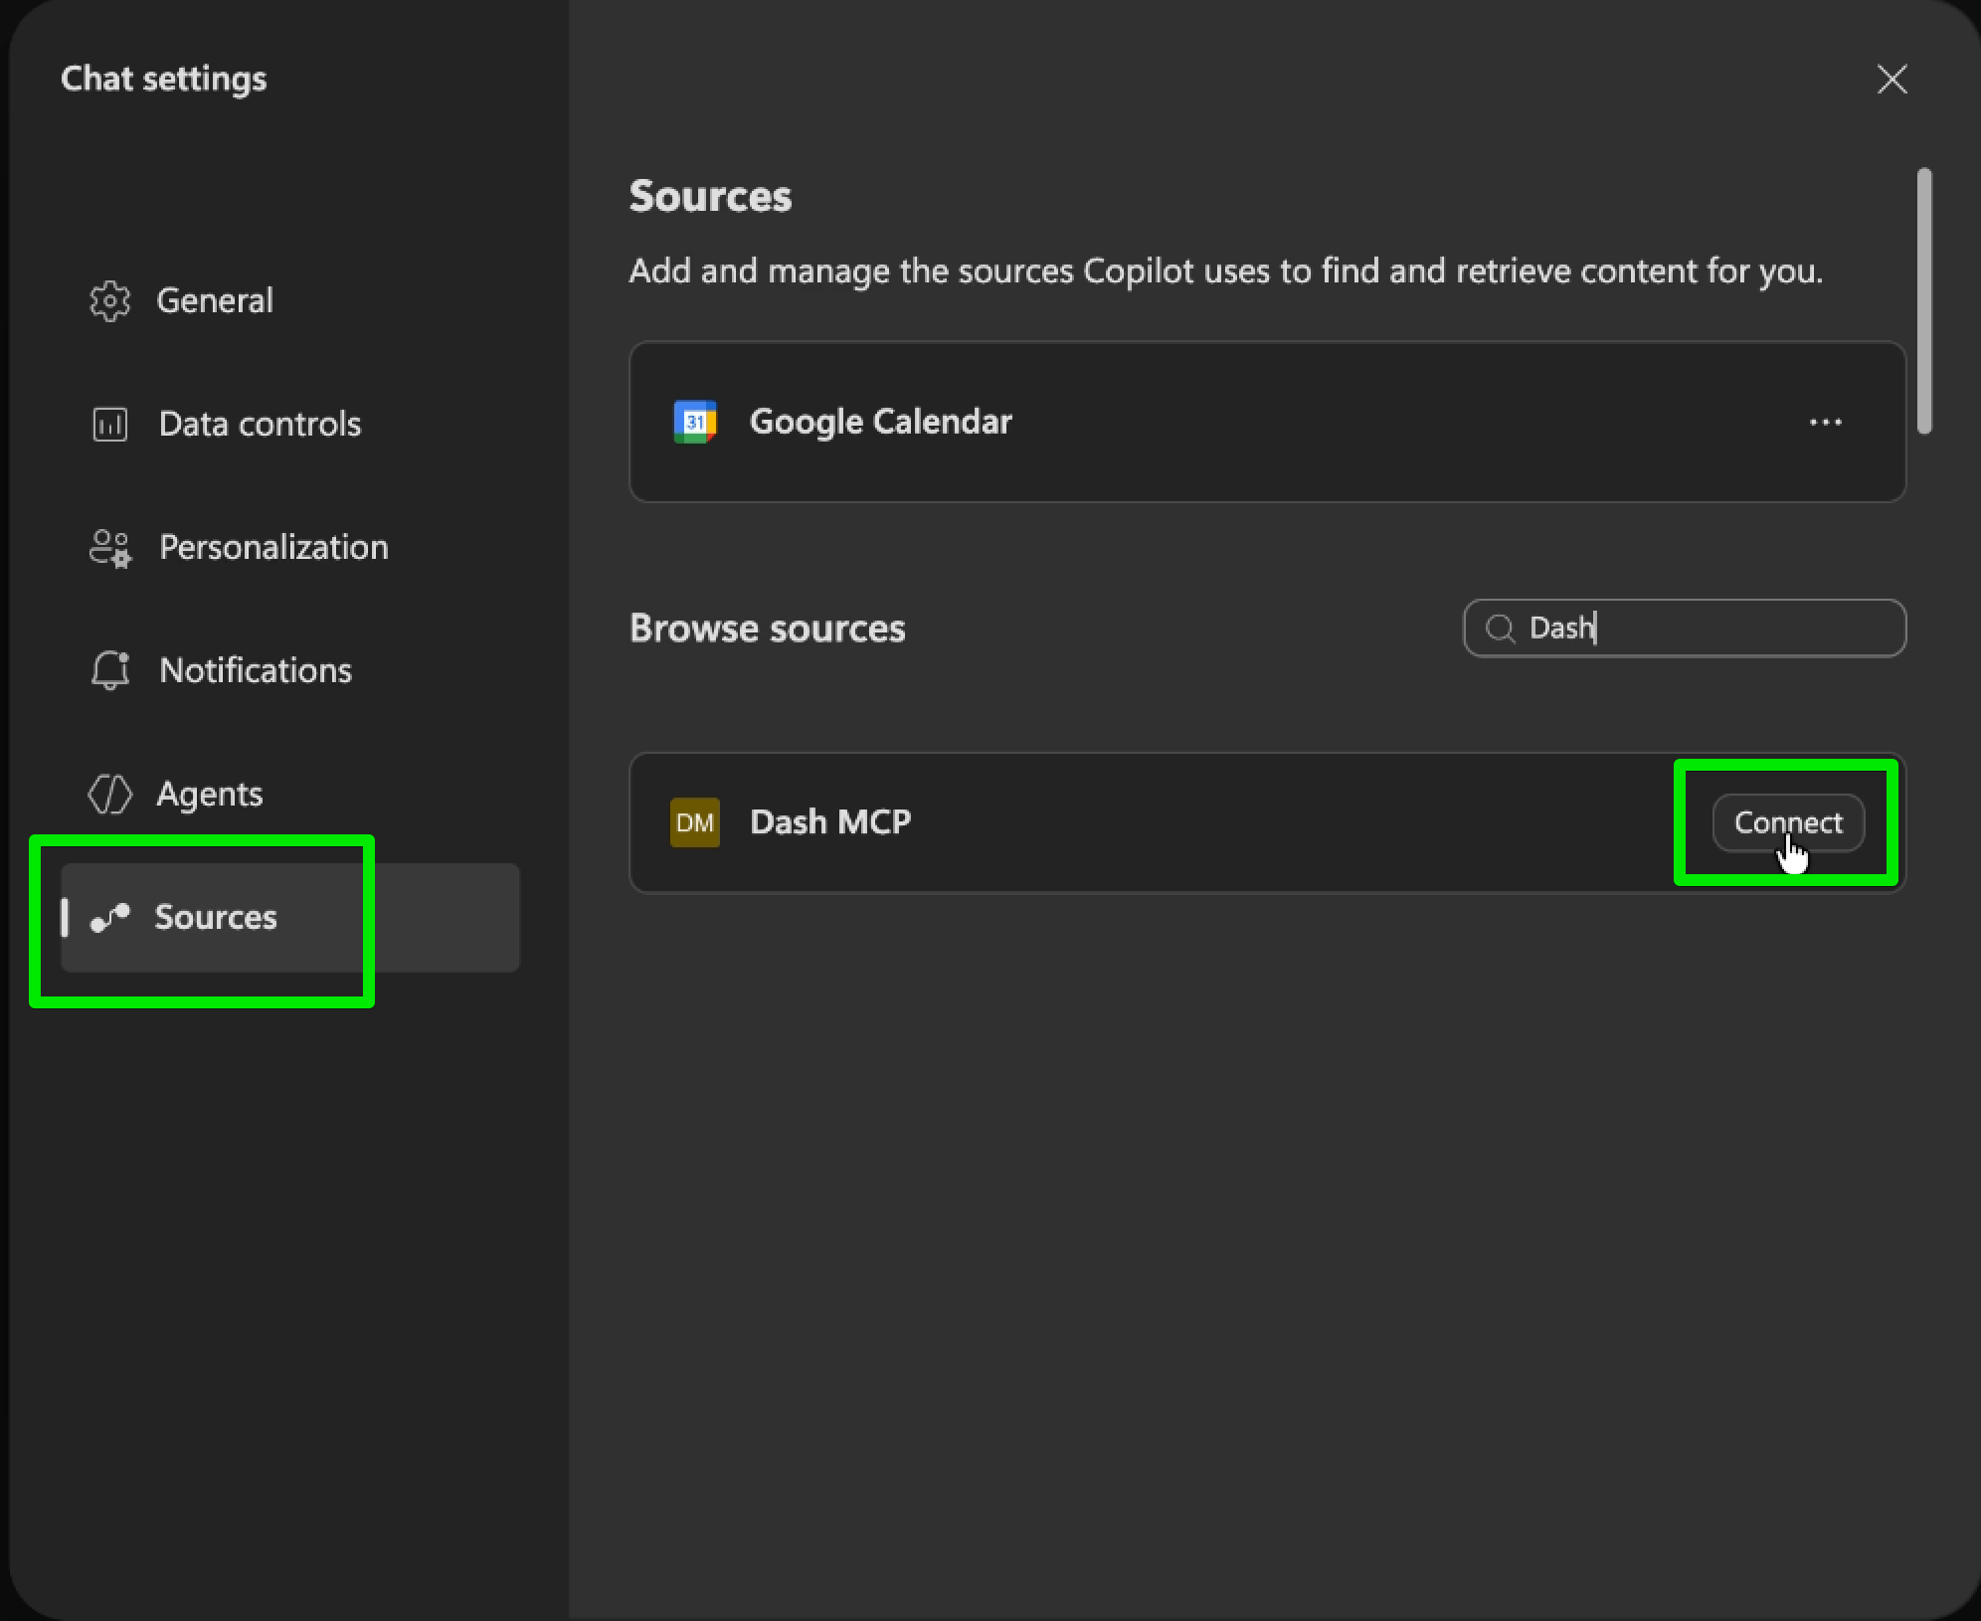
Task: Select the Agents tab
Action: click(x=288, y=794)
